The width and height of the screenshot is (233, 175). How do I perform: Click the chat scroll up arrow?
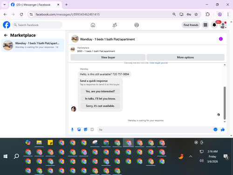(x=225, y=65)
